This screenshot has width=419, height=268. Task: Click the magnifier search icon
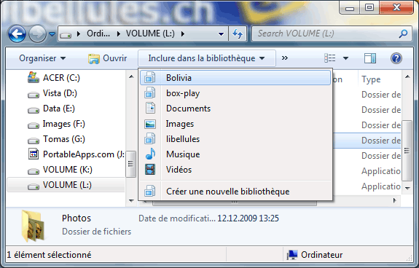tap(404, 33)
